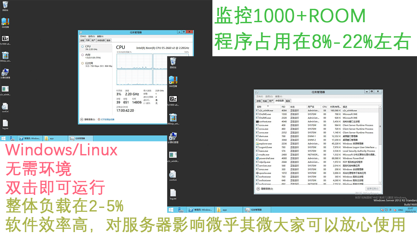Sort processes by the PID column header
Viewport: 417px width, 235px height.
(285, 107)
